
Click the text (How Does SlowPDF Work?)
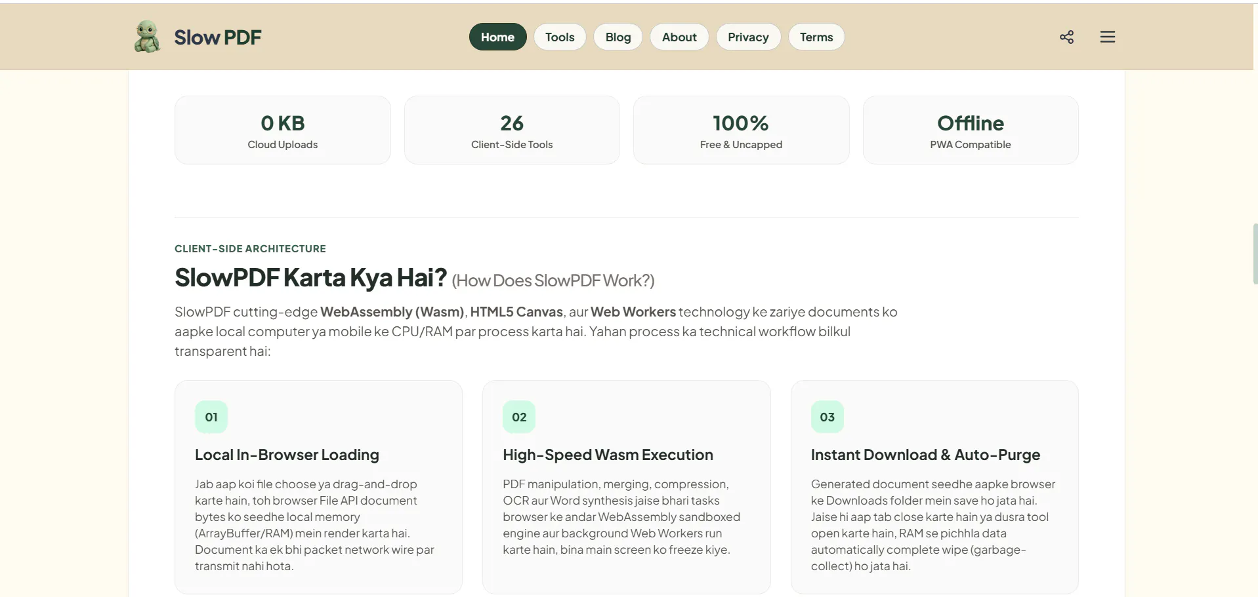(x=553, y=280)
